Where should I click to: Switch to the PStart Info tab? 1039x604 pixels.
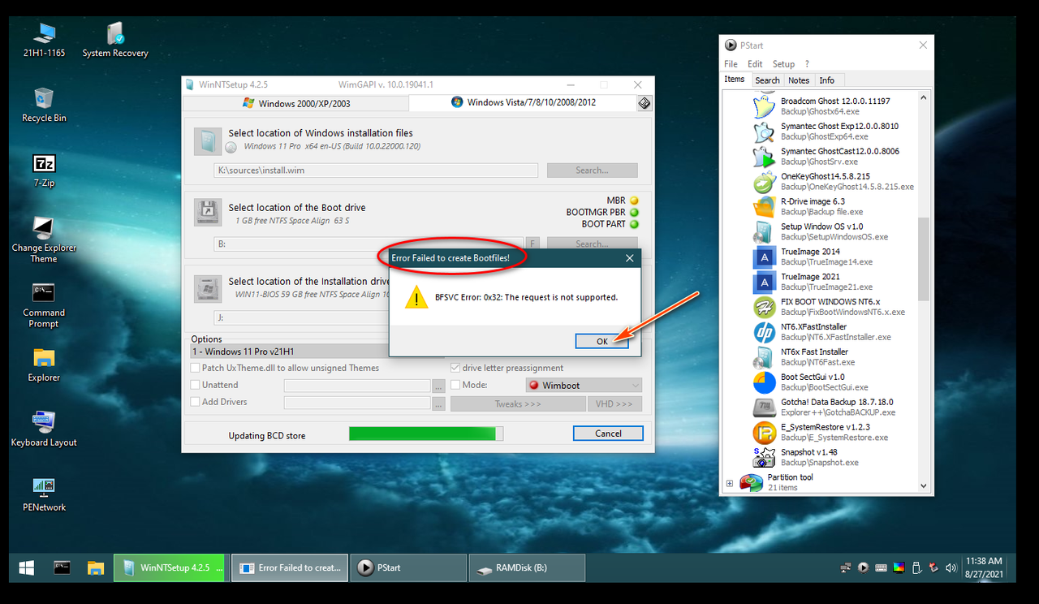pos(827,80)
